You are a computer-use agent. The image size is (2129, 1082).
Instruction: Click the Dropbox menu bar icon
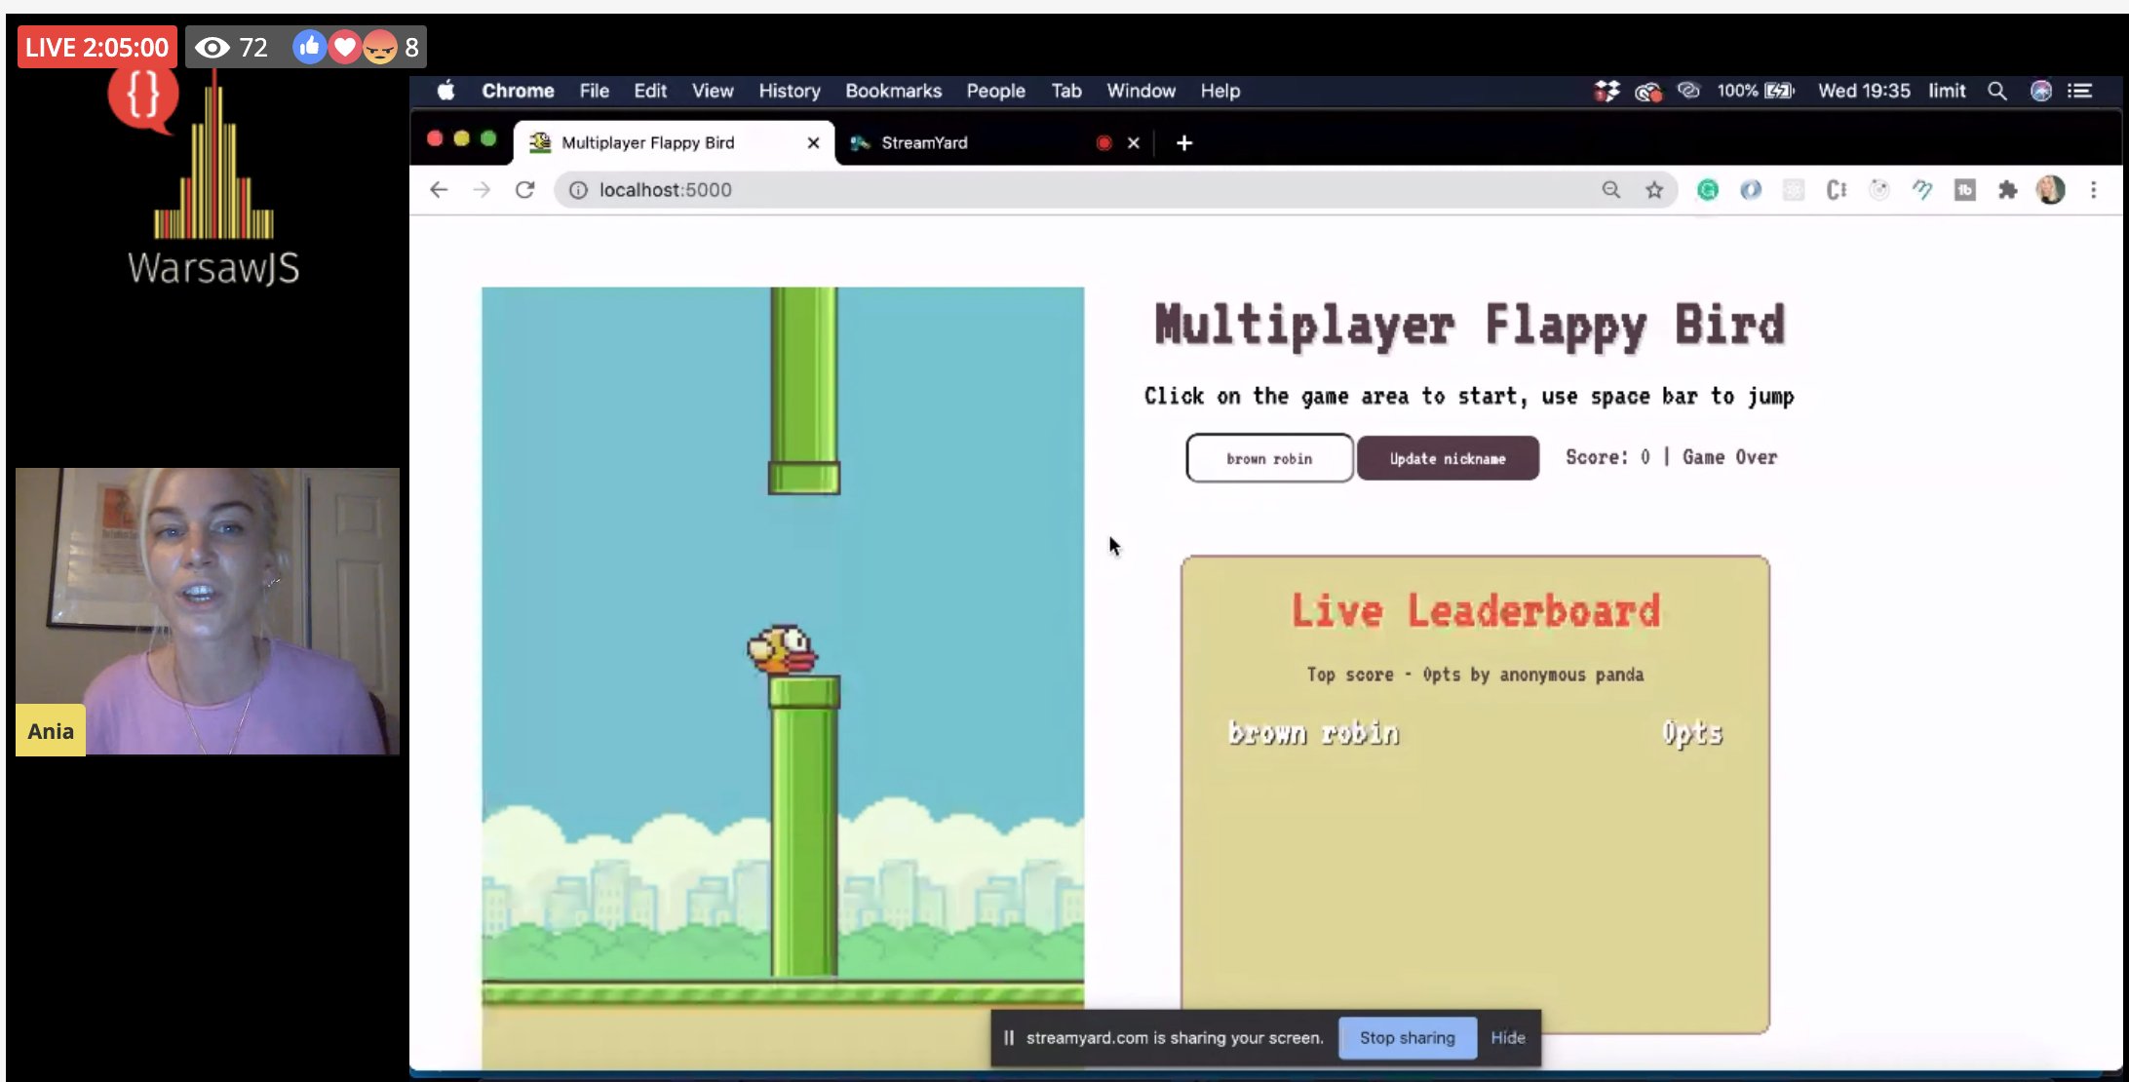coord(1606,91)
